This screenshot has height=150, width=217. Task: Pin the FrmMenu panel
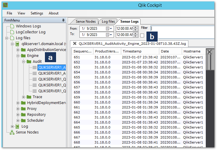63,20
